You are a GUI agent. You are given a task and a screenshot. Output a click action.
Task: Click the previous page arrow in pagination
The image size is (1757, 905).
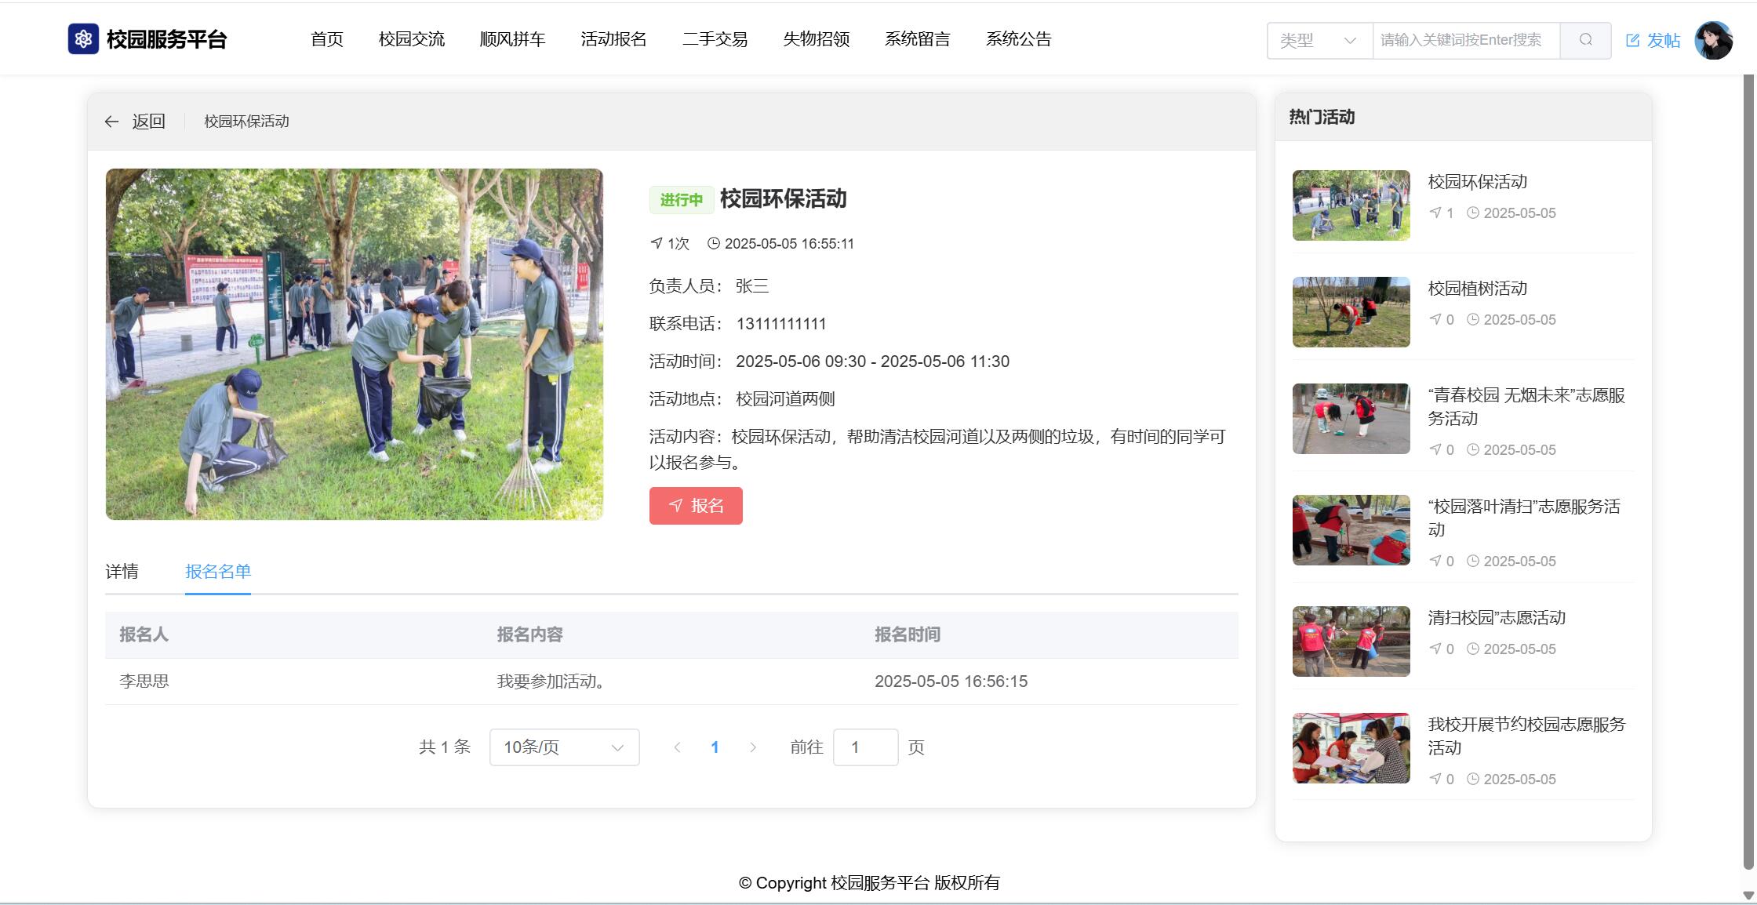click(x=677, y=747)
